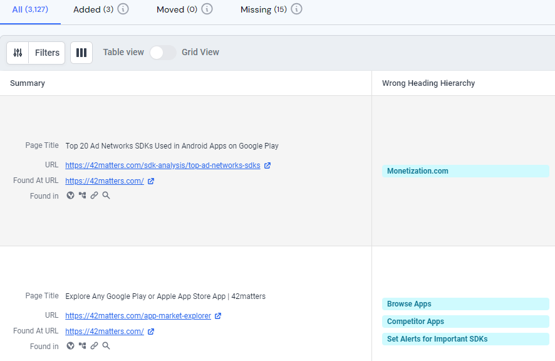Screen dimensions: 555x361
Task: Open the Filters button
Action: [x=47, y=53]
